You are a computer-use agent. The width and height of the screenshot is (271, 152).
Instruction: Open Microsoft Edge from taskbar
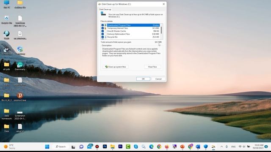tap(152, 147)
